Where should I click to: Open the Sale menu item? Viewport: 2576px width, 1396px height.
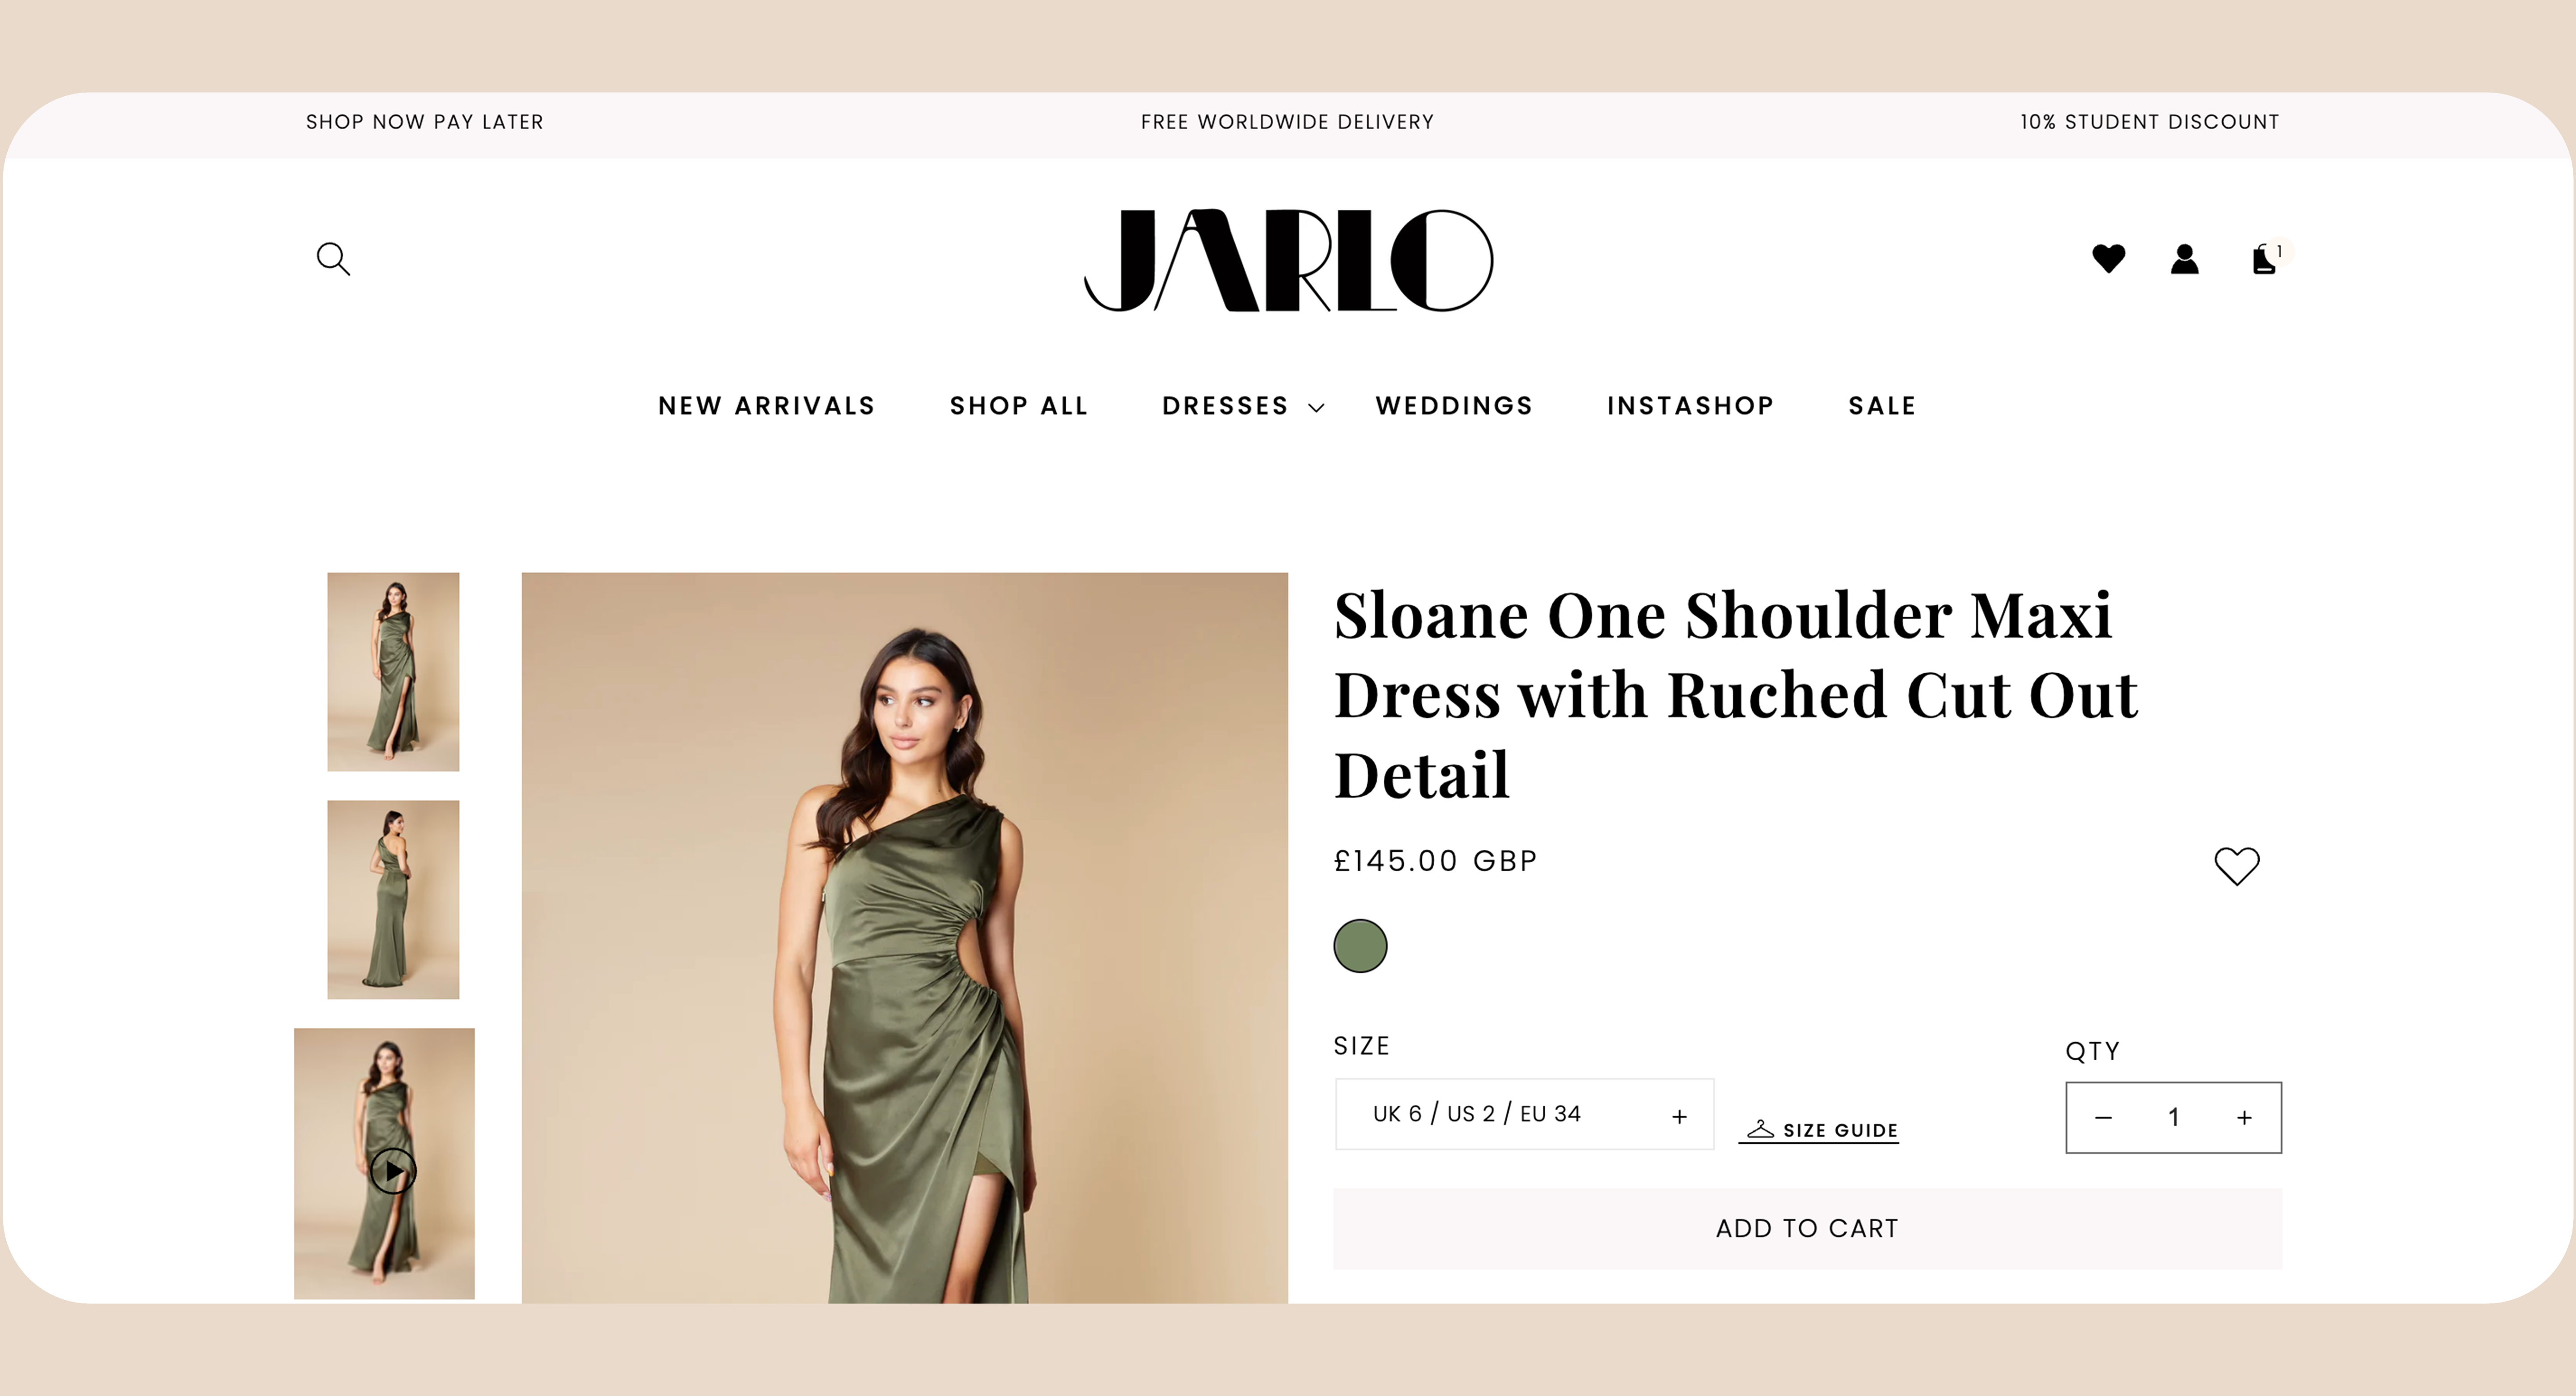point(1882,406)
